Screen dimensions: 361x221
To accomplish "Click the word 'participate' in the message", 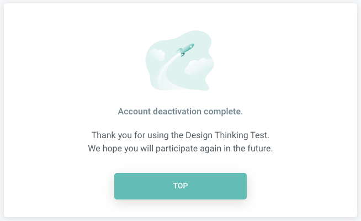I will click(x=177, y=149).
